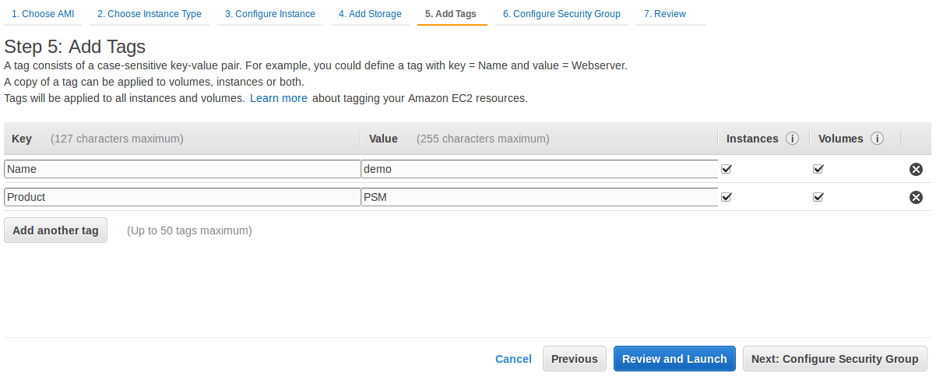
Task: Go to Choose AMI step tab
Action: [x=43, y=14]
